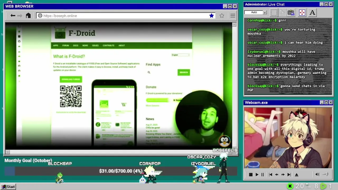This screenshot has height=190, width=338.
Task: Click the copy pages icon in Live Chat
Action: click(x=282, y=12)
